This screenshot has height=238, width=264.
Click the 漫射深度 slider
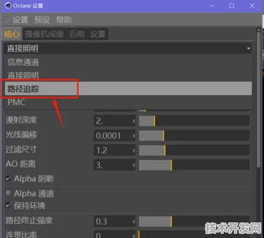194,121
